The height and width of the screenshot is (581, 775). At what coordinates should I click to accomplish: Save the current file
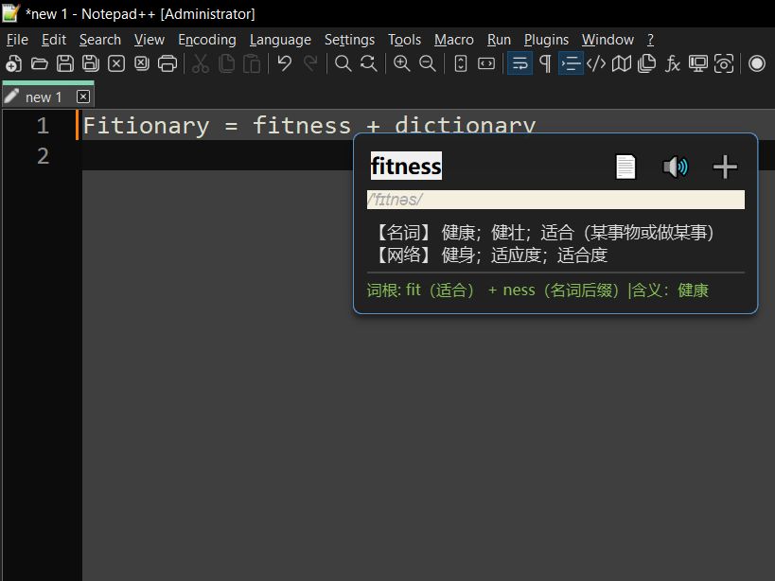click(64, 63)
